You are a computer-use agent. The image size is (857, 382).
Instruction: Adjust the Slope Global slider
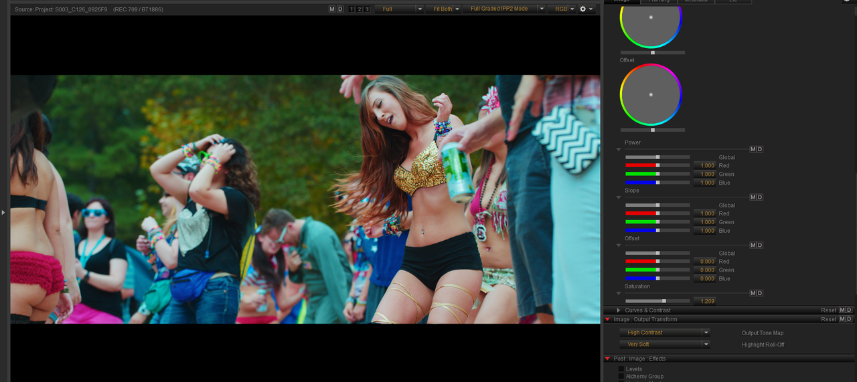click(x=657, y=205)
